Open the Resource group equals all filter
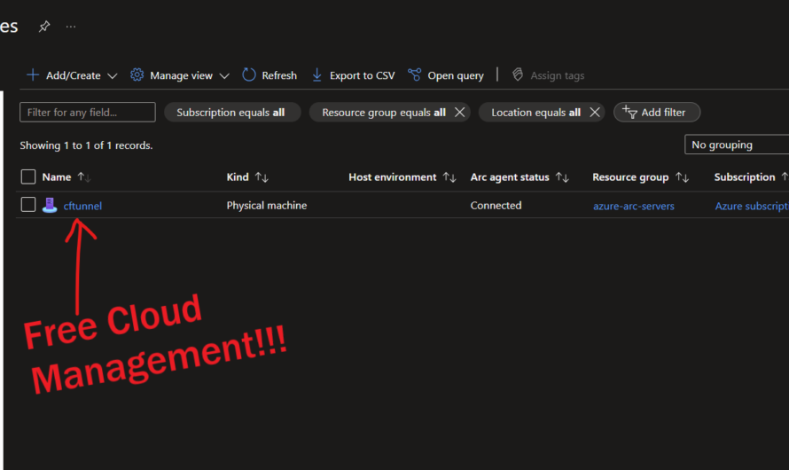Screen dimensions: 789x470 tap(384, 113)
